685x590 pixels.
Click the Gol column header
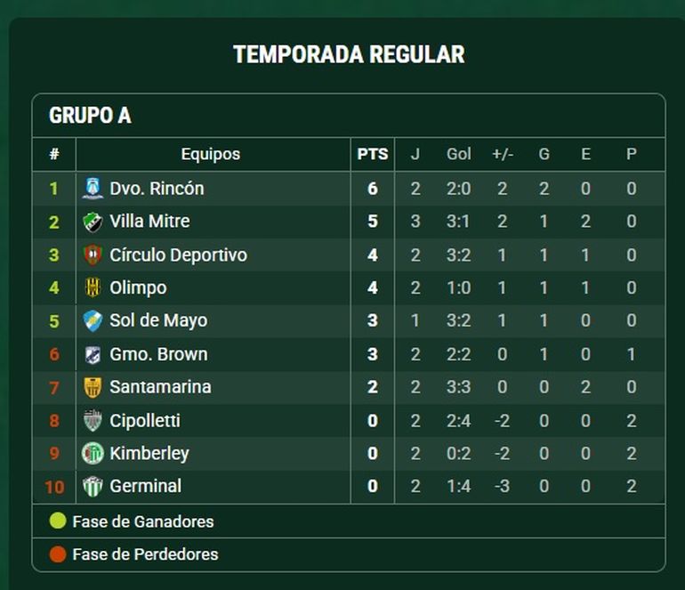click(459, 154)
